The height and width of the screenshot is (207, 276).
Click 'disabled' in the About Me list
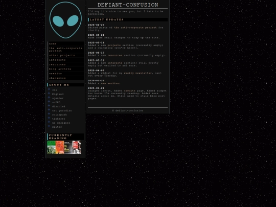[x=59, y=106]
